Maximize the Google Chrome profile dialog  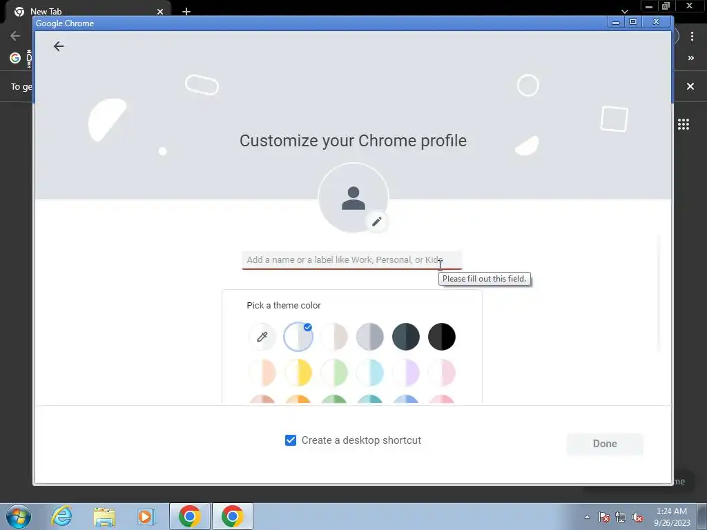[633, 21]
